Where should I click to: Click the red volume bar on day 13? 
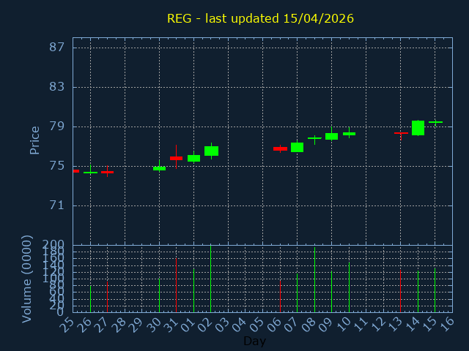pyautogui.click(x=400, y=291)
